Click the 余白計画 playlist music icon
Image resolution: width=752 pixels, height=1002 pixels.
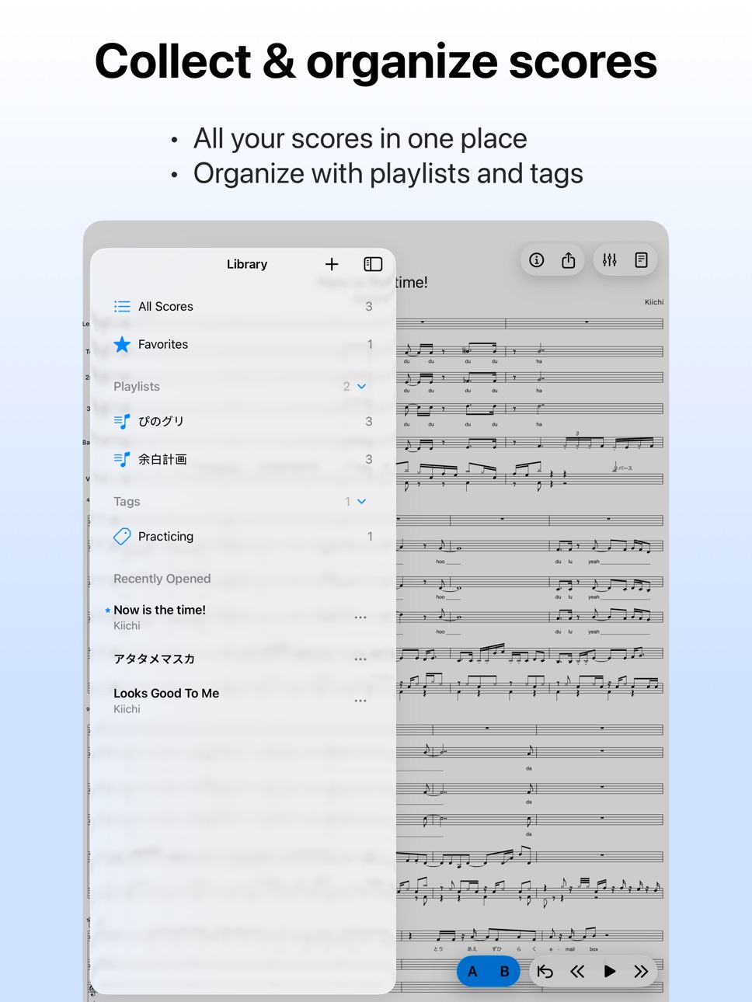click(x=122, y=459)
